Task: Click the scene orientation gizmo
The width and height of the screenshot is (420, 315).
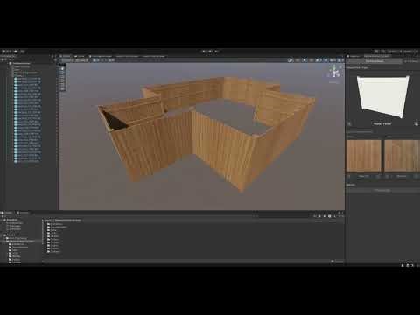Action: [x=334, y=72]
